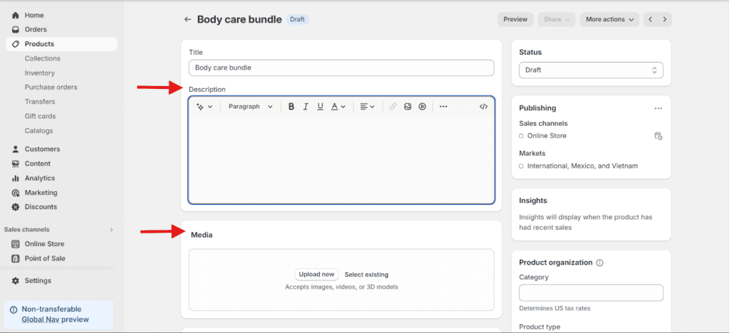Open Analytics in the sidebar

click(x=40, y=178)
